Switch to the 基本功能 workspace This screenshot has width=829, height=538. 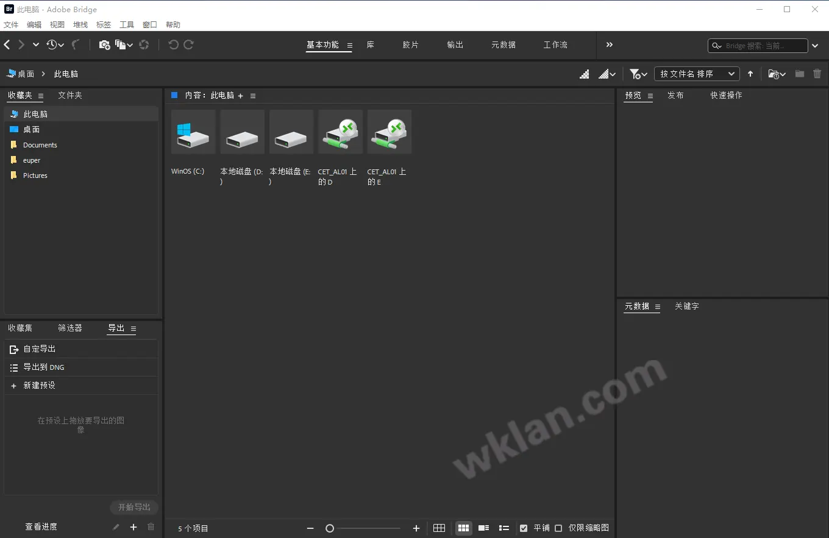point(322,44)
